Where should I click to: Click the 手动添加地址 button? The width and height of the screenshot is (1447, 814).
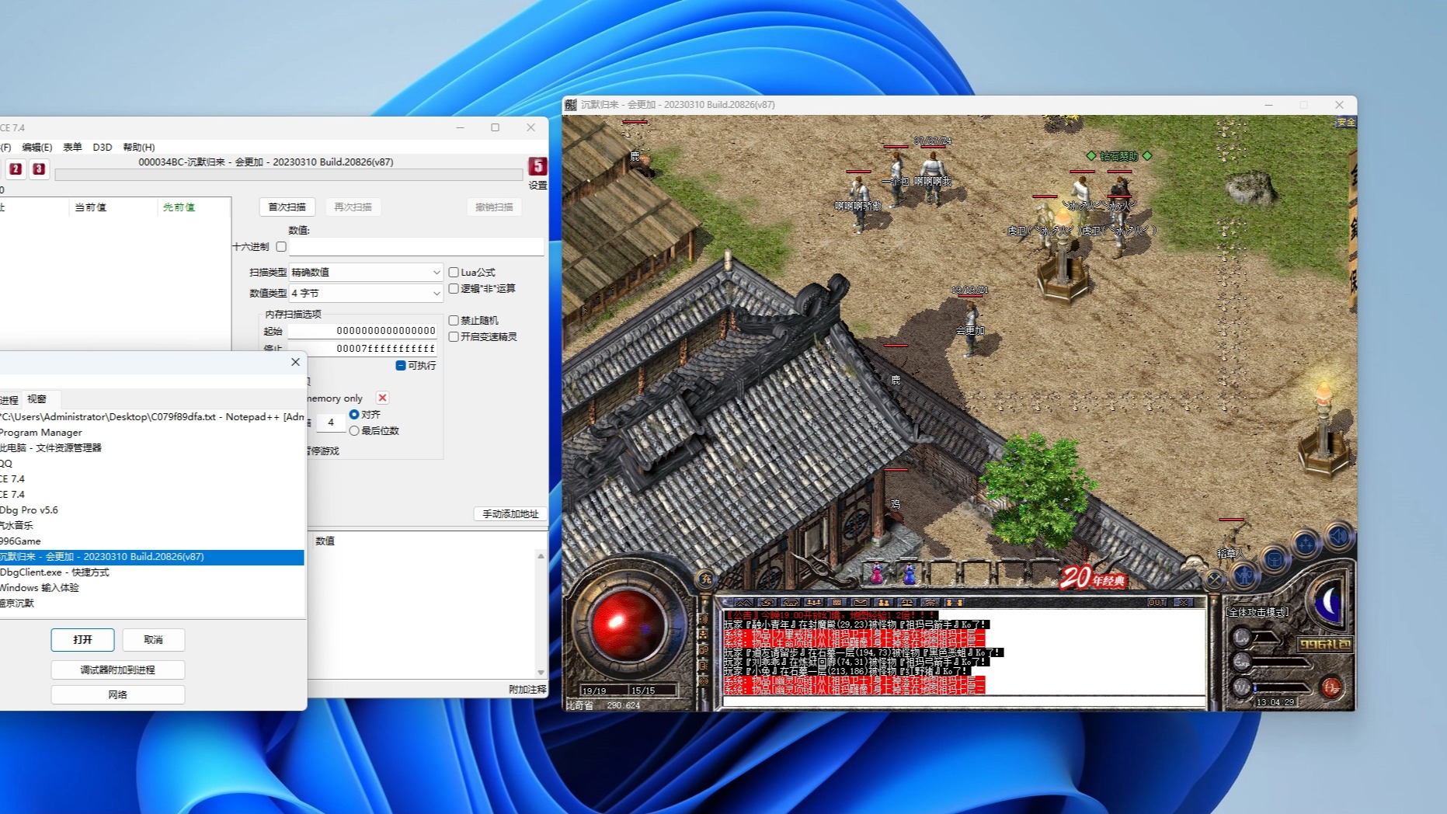pos(510,513)
